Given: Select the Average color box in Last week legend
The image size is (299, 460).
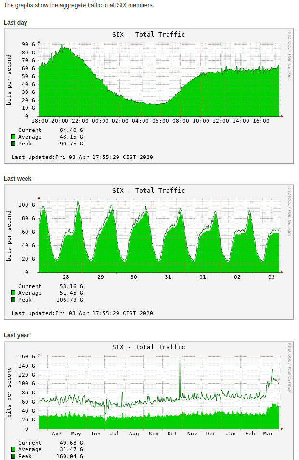Looking at the screenshot, I should pyautogui.click(x=13, y=293).
